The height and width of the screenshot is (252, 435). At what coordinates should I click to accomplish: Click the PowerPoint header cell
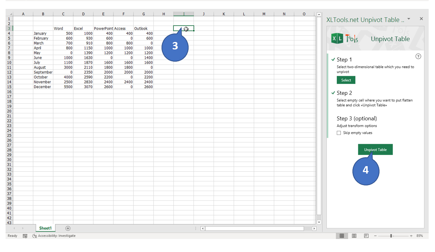tap(103, 29)
